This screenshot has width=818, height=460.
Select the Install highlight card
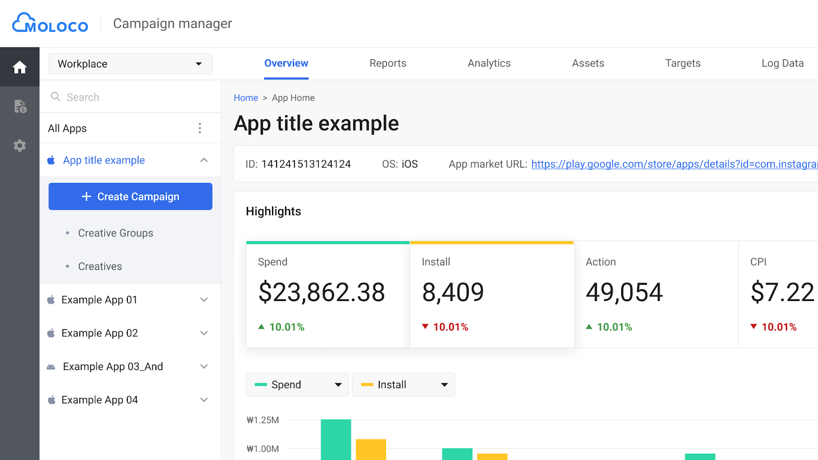(x=492, y=294)
